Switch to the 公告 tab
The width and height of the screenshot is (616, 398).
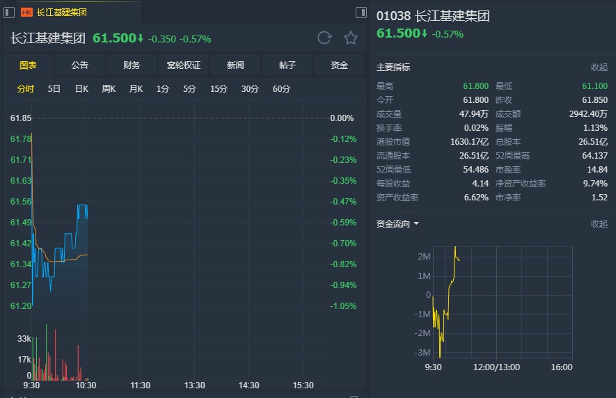click(x=80, y=65)
